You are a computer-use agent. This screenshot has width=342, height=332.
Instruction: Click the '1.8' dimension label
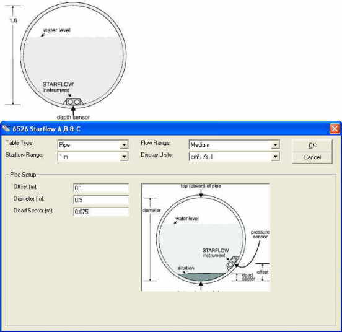(x=13, y=20)
